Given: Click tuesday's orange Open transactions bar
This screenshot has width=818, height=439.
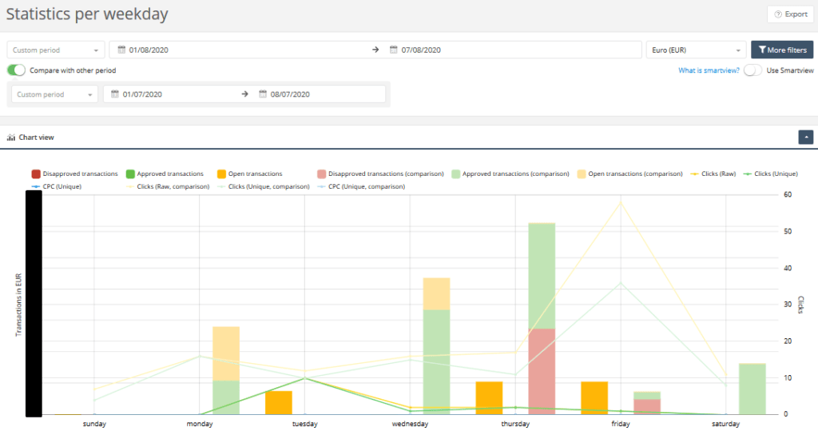Looking at the screenshot, I should pos(279,402).
